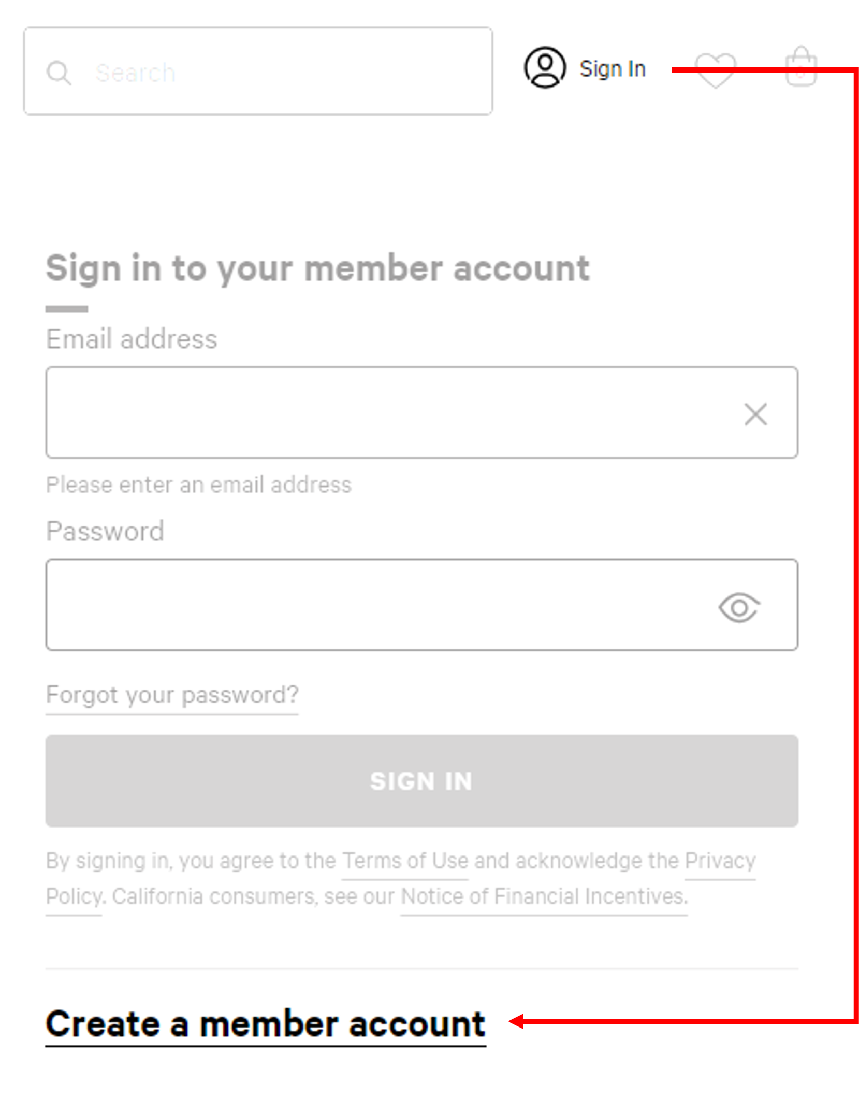This screenshot has height=1098, width=859.
Task: Click the search magnifier icon
Action: click(x=59, y=73)
